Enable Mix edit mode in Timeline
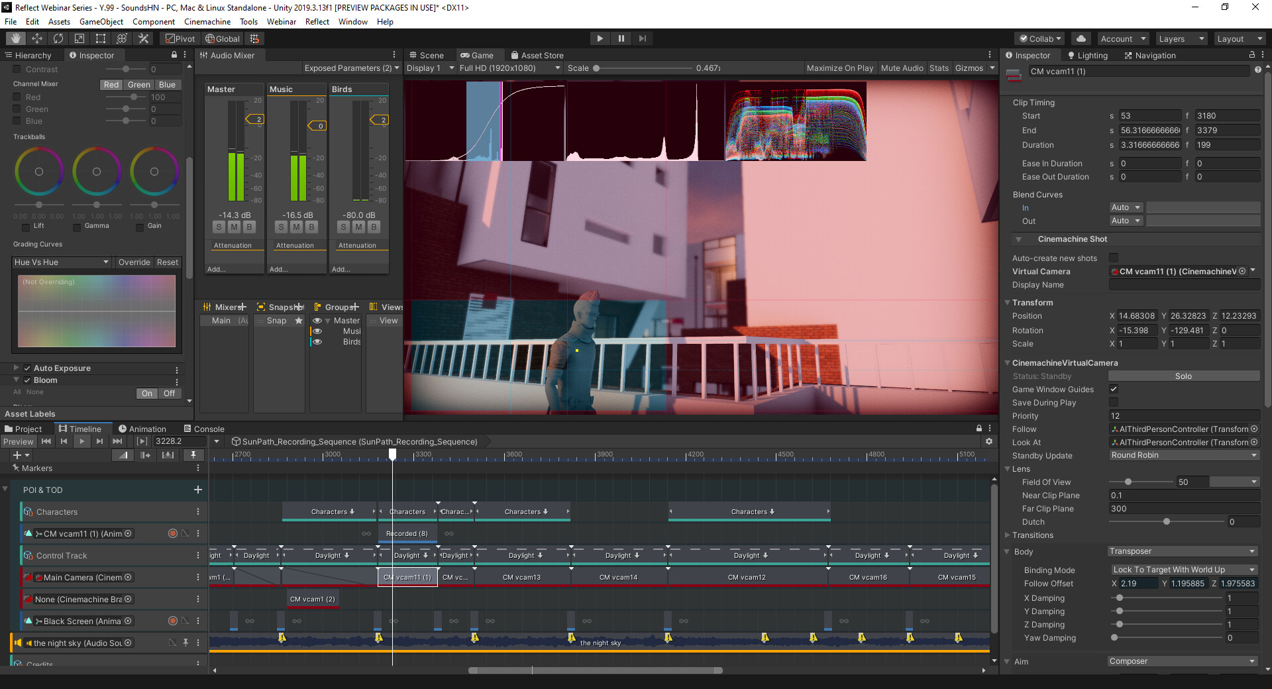1272x689 pixels. click(123, 455)
